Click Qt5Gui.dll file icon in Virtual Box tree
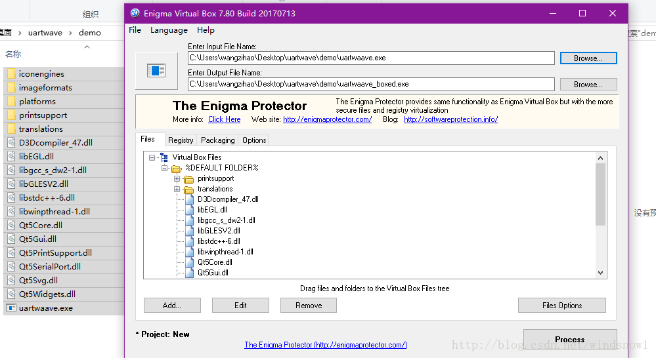The image size is (656, 358). click(190, 272)
